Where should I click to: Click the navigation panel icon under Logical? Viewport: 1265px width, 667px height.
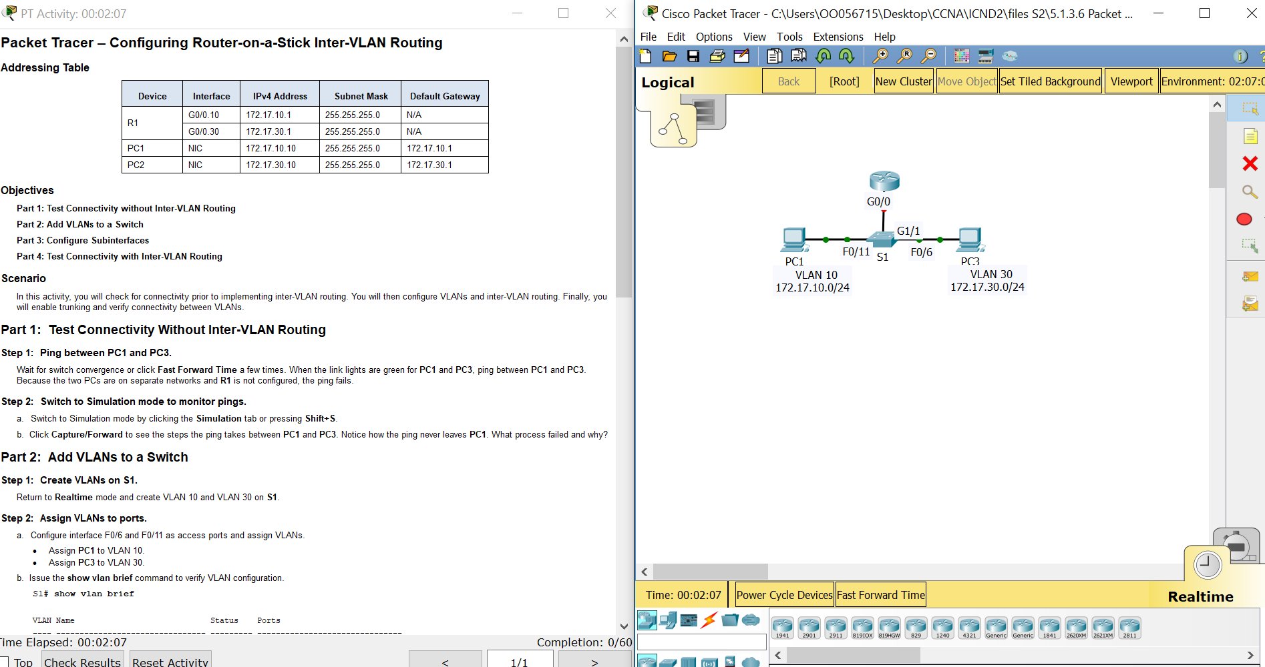click(x=673, y=128)
